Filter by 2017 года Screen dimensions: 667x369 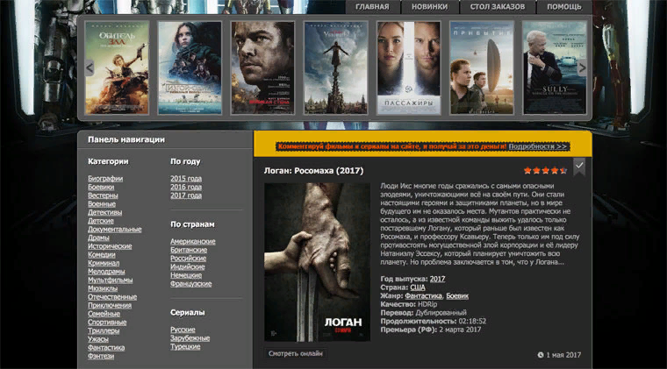pyautogui.click(x=186, y=195)
